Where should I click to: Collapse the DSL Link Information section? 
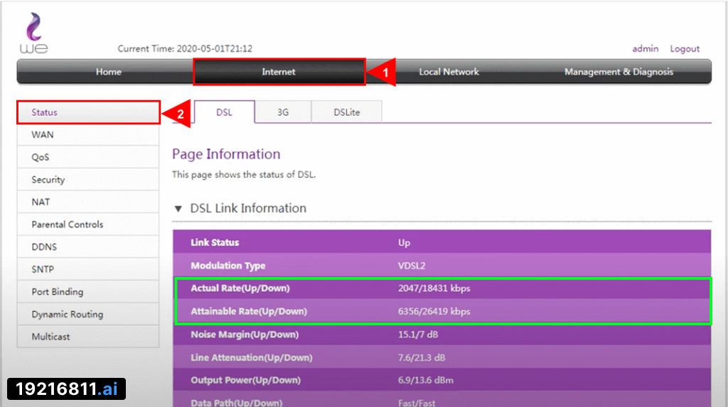pyautogui.click(x=178, y=209)
